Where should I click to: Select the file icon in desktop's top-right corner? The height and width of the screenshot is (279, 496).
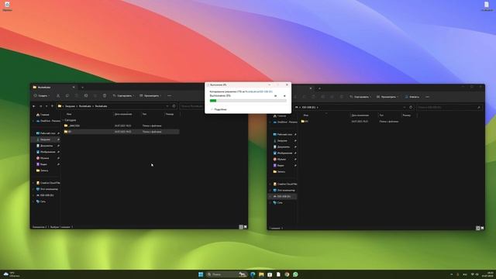pyautogui.click(x=487, y=5)
